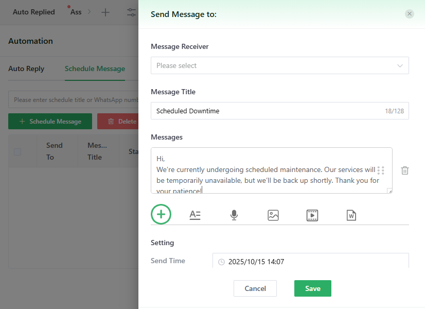Image resolution: width=425 pixels, height=309 pixels.
Task: Click the filter sliders icon in top bar
Action: click(x=132, y=12)
